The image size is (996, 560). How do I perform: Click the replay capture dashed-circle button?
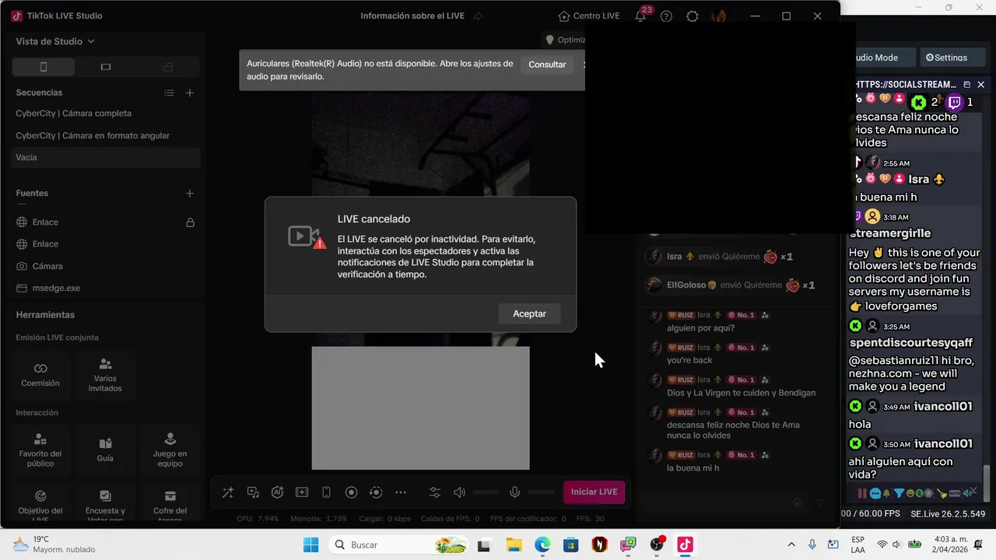tap(376, 492)
